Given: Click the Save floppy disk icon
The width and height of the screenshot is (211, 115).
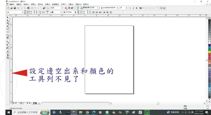Looking at the screenshot, I should pos(15,8).
